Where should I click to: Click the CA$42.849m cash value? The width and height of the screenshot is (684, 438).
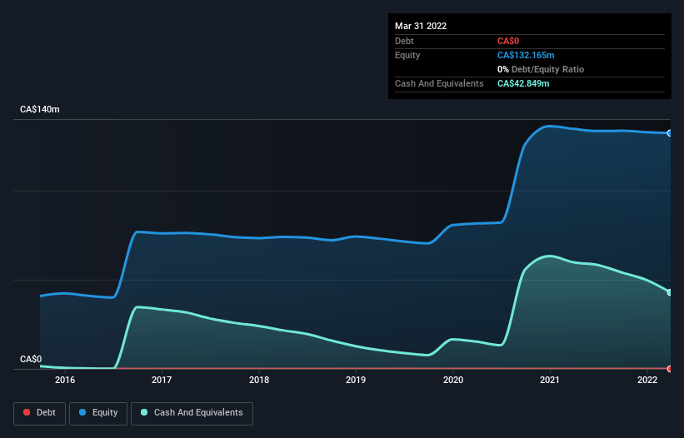point(523,83)
